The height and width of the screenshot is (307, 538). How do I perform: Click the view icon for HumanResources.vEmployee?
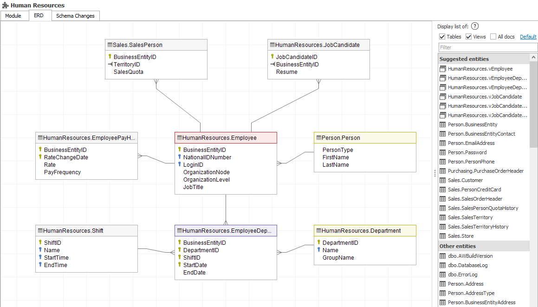[x=443, y=69]
